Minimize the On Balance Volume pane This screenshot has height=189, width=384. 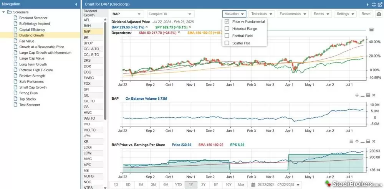coord(362,95)
